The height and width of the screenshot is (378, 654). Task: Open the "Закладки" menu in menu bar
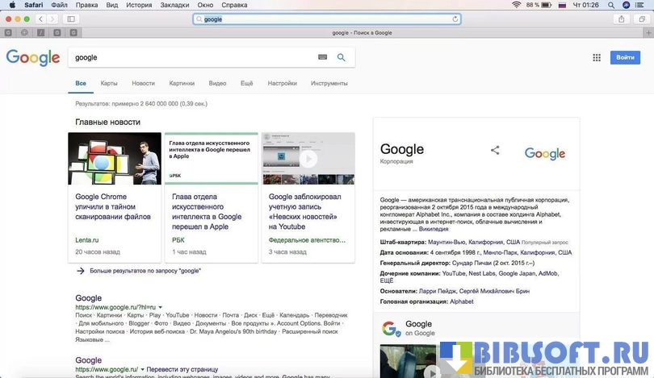pyautogui.click(x=174, y=5)
